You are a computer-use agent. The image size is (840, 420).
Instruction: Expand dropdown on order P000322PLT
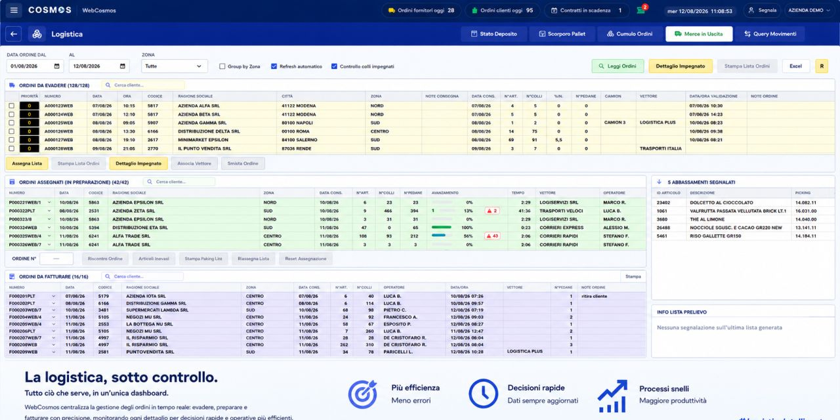(49, 211)
